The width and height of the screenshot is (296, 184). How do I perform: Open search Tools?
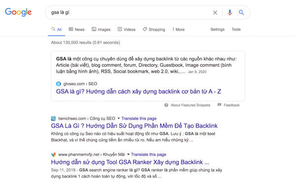(x=236, y=29)
